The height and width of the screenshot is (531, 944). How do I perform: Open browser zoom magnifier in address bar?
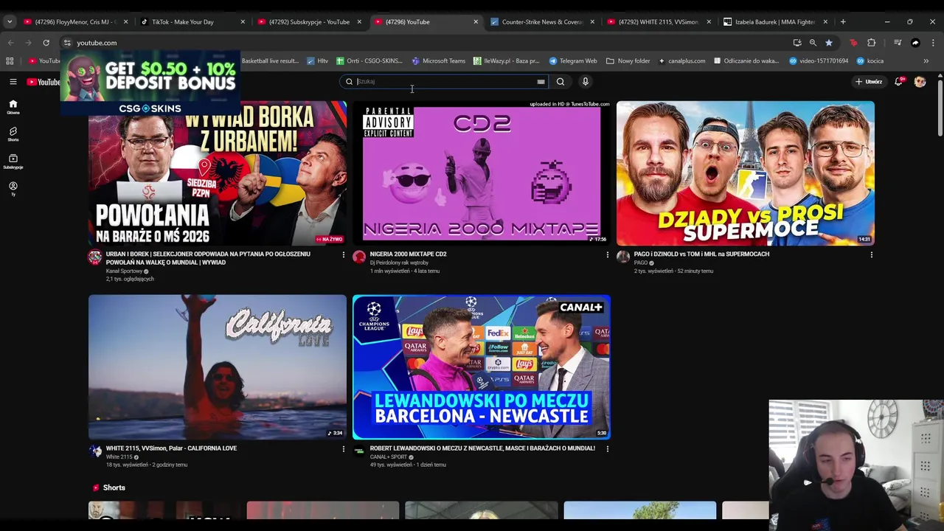(x=813, y=43)
